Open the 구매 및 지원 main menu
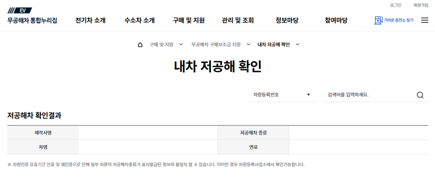The image size is (435, 185). (189, 20)
